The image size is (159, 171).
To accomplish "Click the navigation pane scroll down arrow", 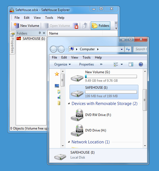I will [63, 146].
